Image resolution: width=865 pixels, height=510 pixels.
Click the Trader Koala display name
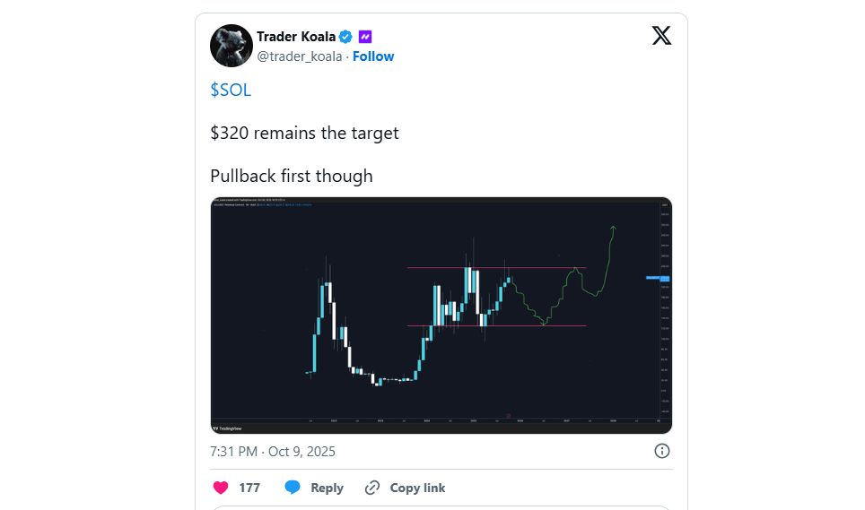click(296, 37)
